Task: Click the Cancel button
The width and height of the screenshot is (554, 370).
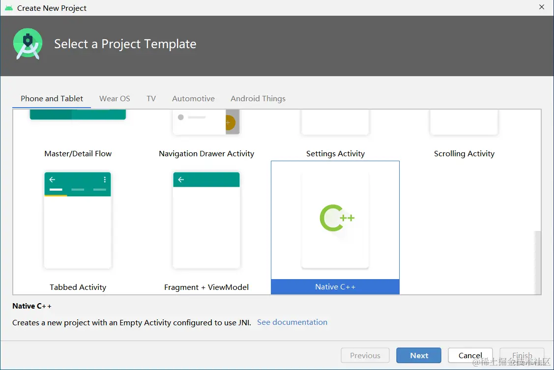Action: coord(470,355)
